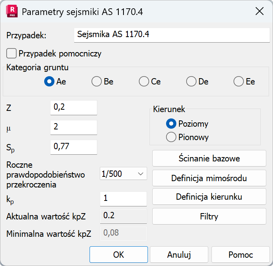Set direction to Poziomy
The width and height of the screenshot is (273, 266).
pyautogui.click(x=171, y=124)
